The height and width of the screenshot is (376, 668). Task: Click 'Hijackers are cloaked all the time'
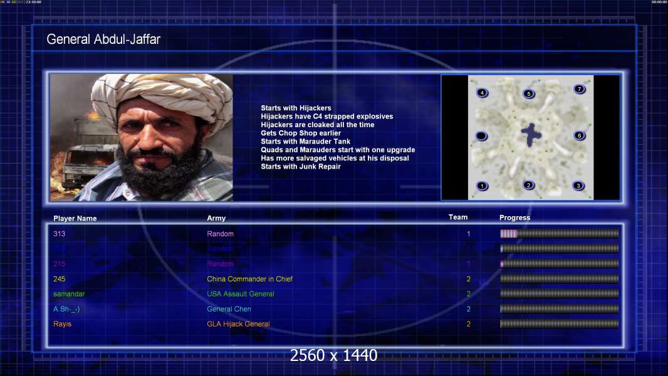point(317,125)
